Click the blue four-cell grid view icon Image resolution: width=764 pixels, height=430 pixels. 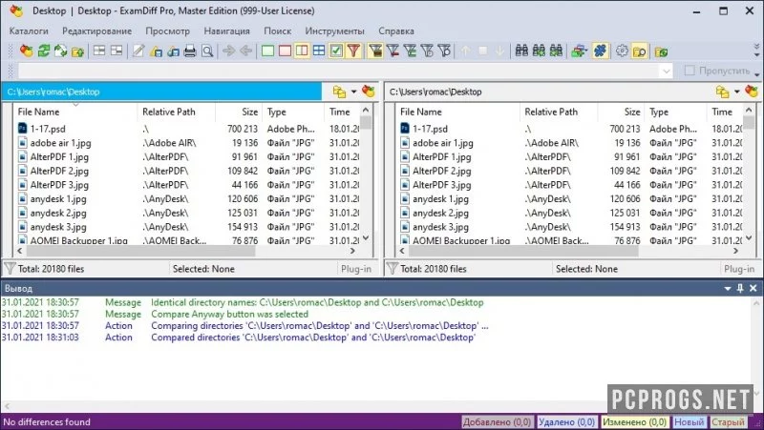click(319, 51)
